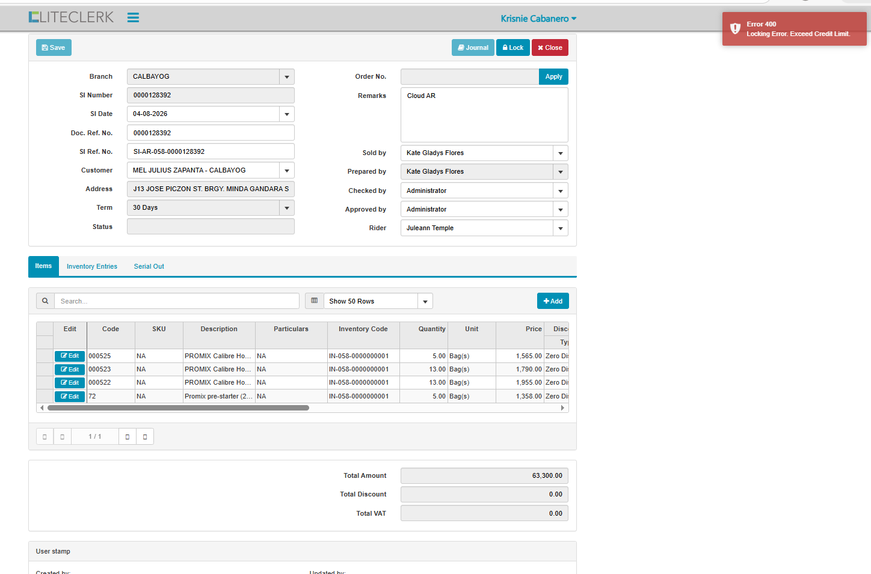Image resolution: width=871 pixels, height=574 pixels.
Task: Open the hamburger navigation menu
Action: 133,18
